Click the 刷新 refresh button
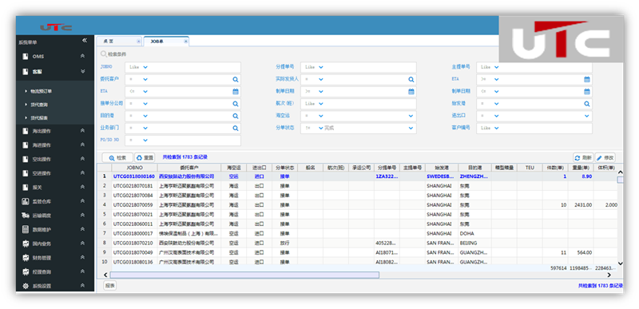This screenshot has height=309, width=639. click(x=583, y=158)
